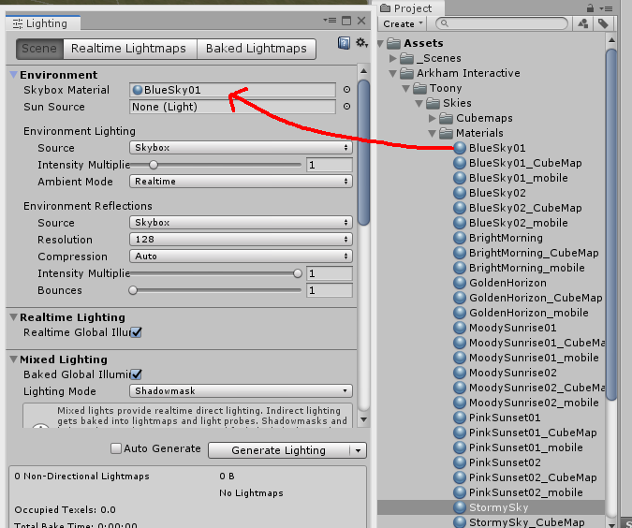Viewport: 632px width, 528px height.
Task: Open Ambient Mode Realtime dropdown
Action: [241, 182]
